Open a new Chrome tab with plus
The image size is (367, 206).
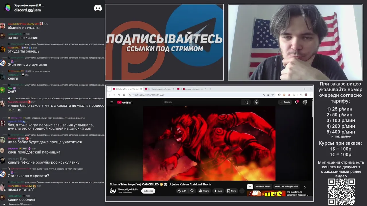(210, 89)
